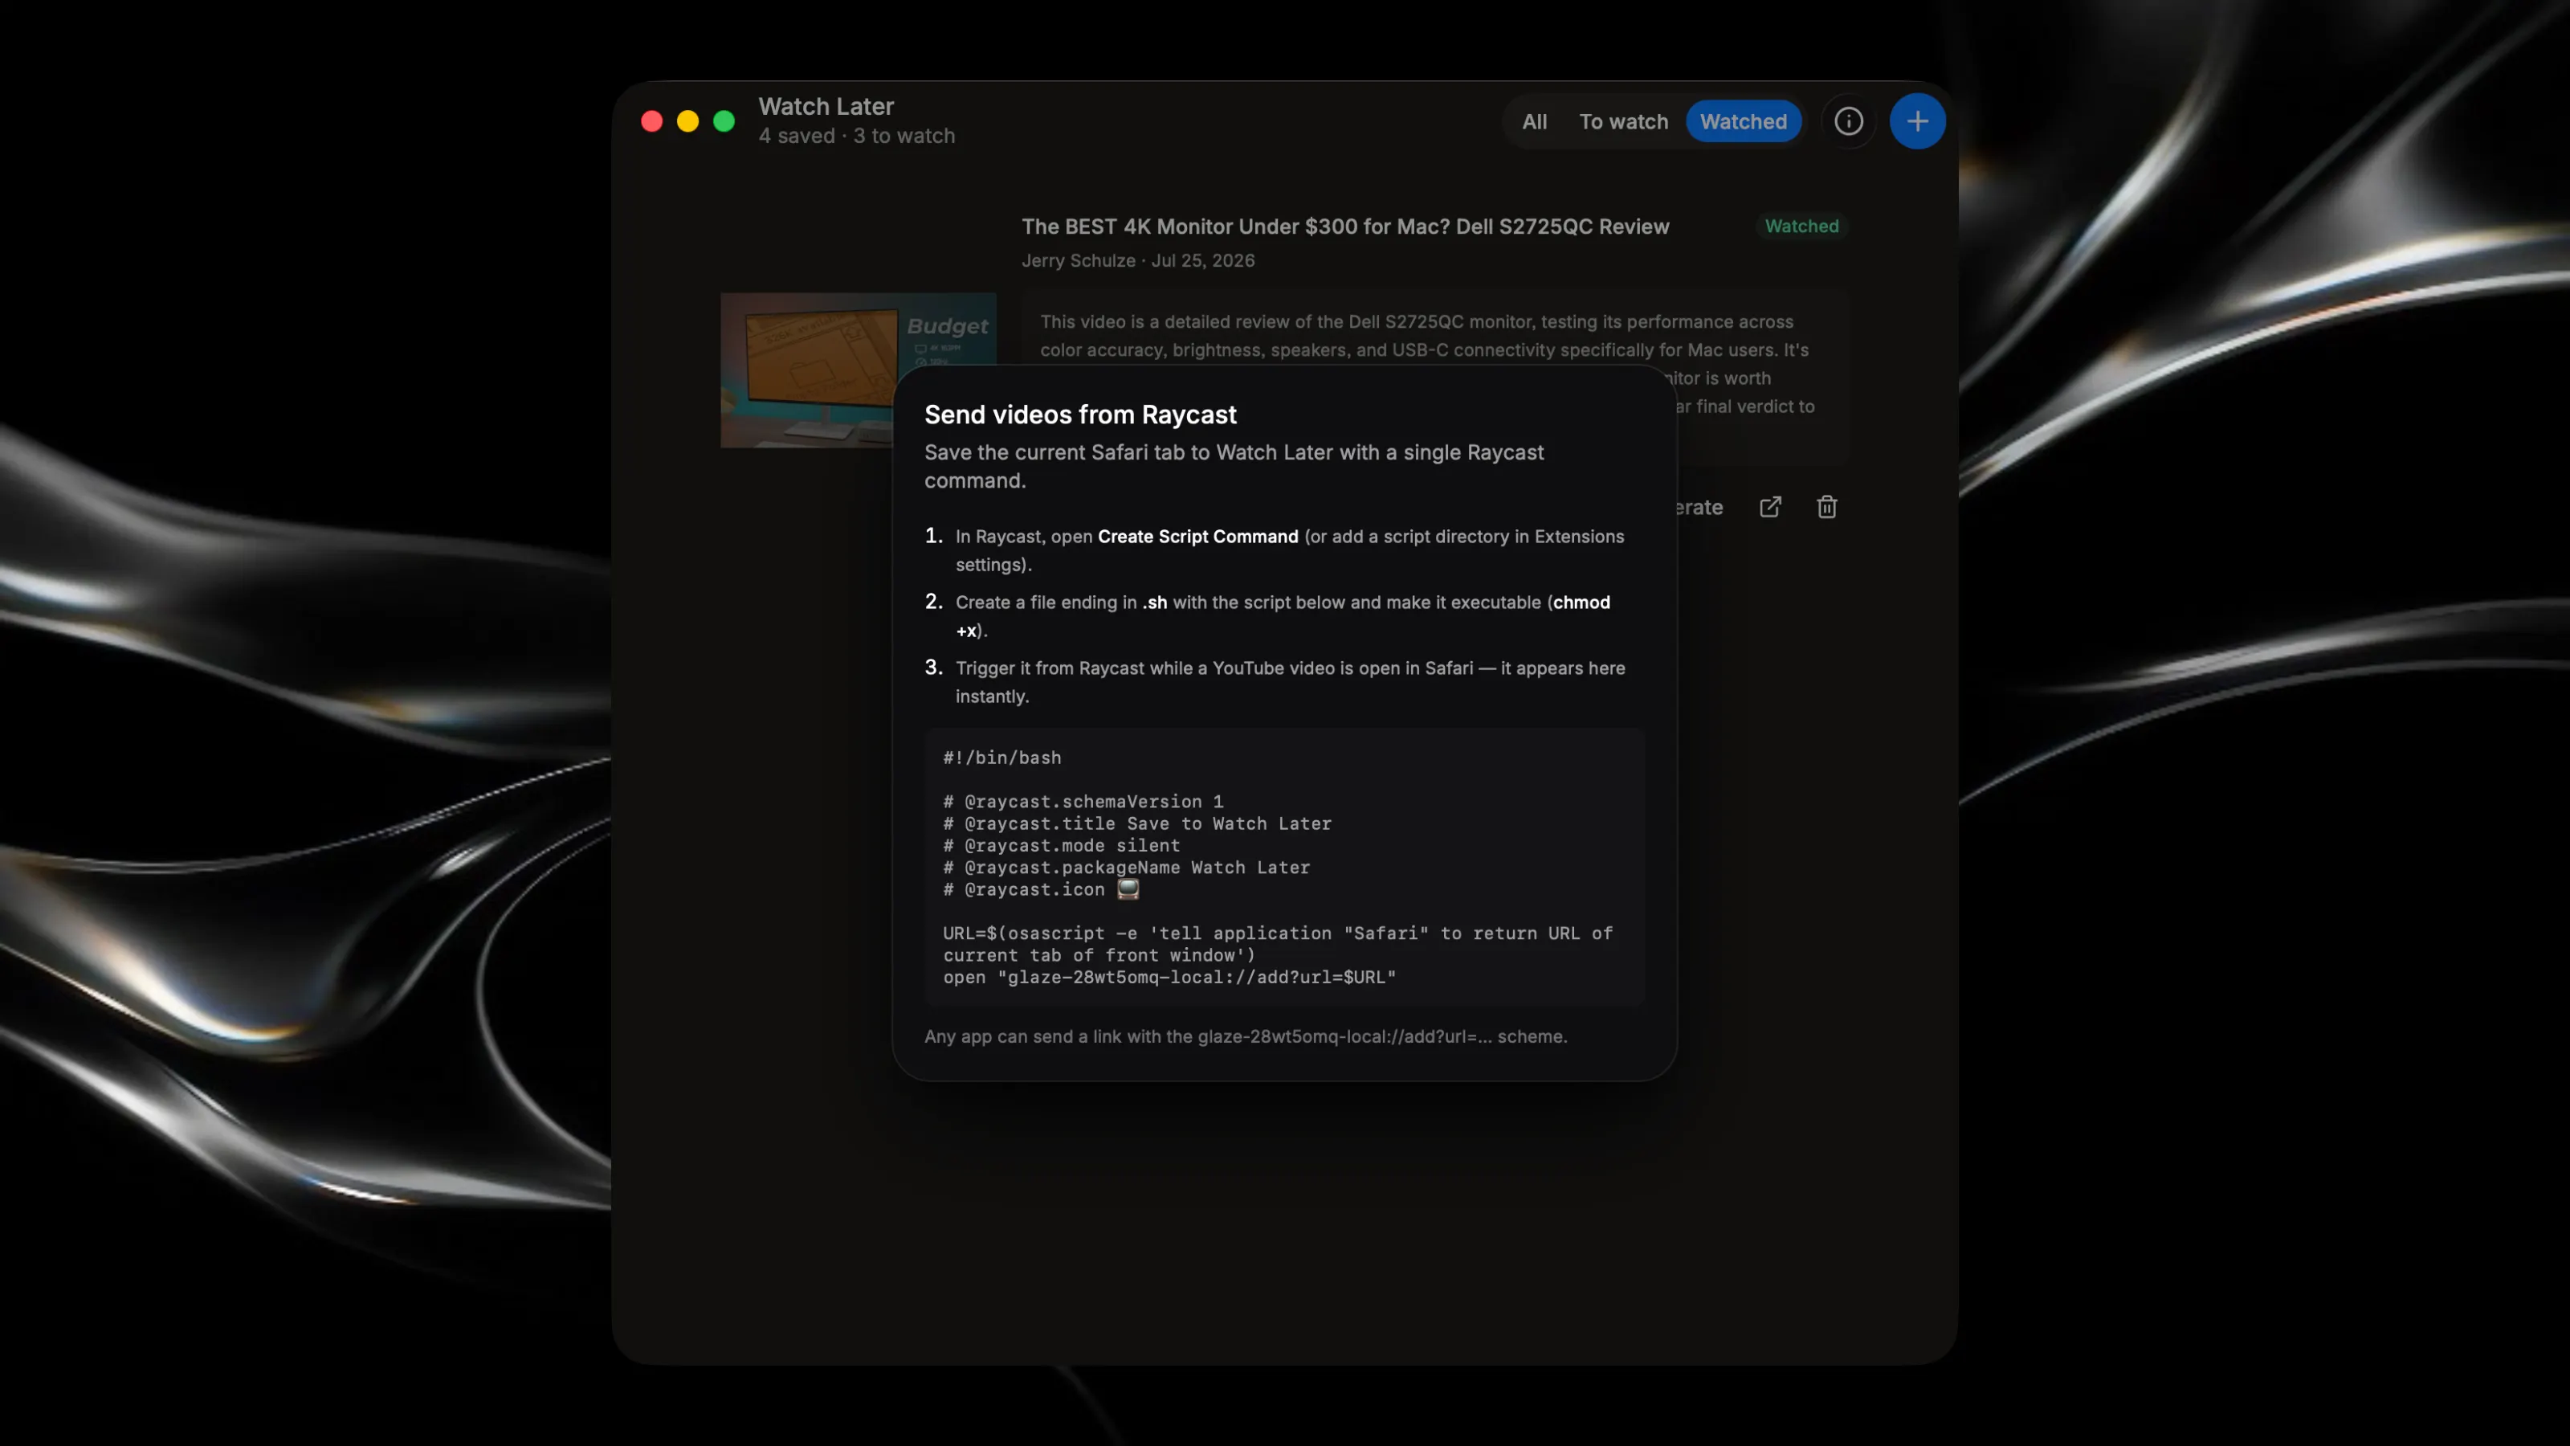Click the yellow minimize window button
This screenshot has width=2570, height=1446.
688,122
